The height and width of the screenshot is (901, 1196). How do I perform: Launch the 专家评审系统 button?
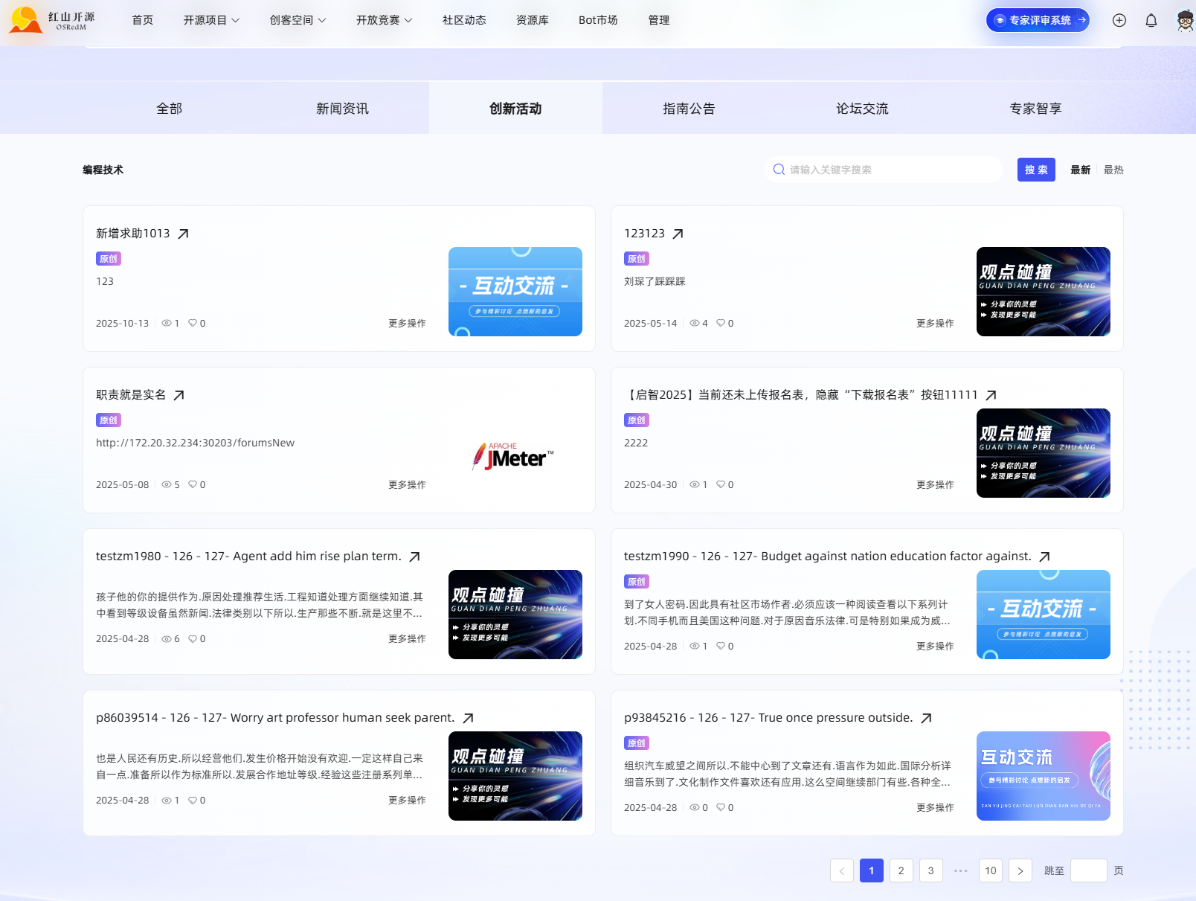[x=1038, y=20]
